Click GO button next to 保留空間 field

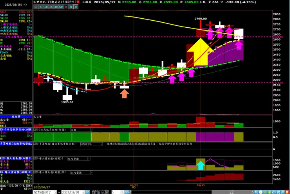pyautogui.click(x=127, y=192)
